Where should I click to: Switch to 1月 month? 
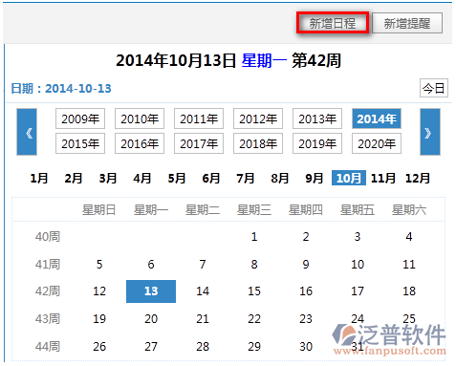click(39, 178)
